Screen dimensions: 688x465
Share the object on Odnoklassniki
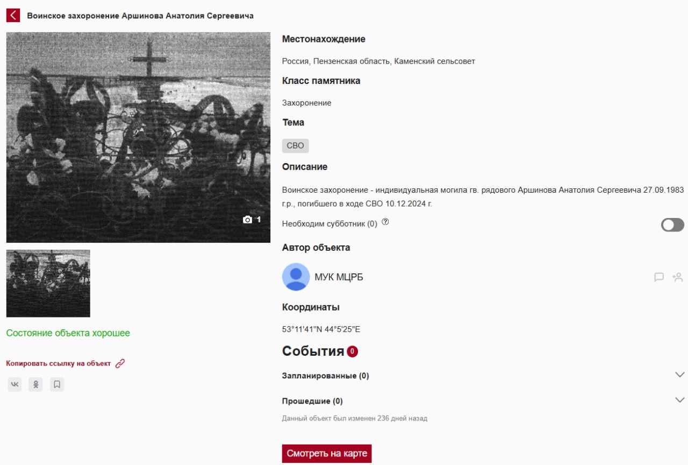point(35,384)
